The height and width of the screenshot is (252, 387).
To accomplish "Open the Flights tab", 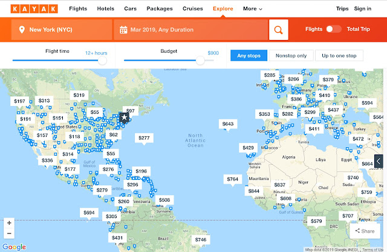I will coord(78,8).
